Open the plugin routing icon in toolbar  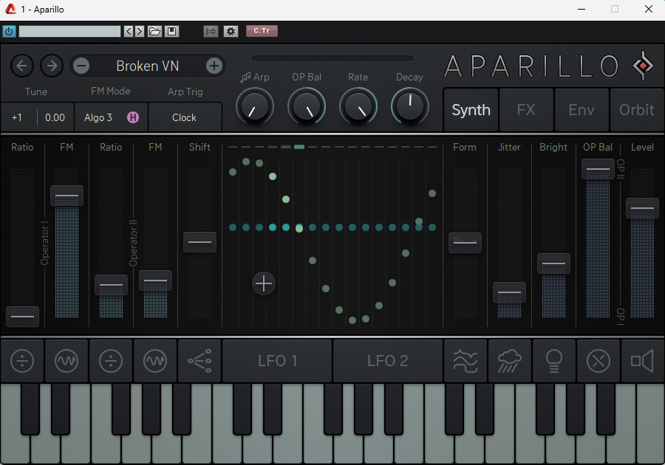pos(211,31)
